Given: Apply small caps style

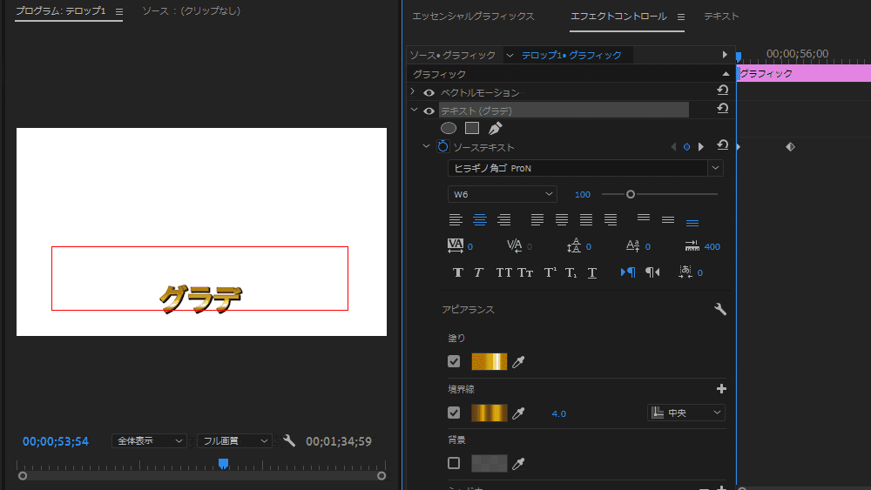Looking at the screenshot, I should coord(525,272).
